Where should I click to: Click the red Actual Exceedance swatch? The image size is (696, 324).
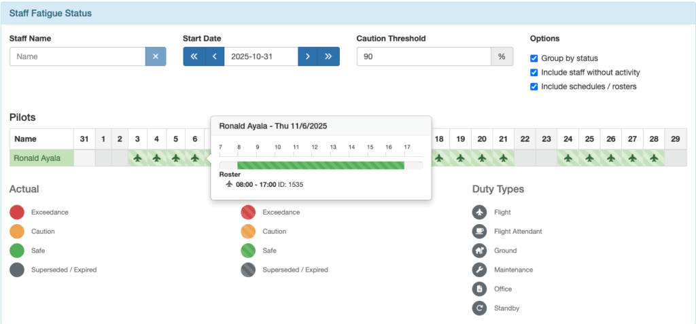(x=18, y=213)
